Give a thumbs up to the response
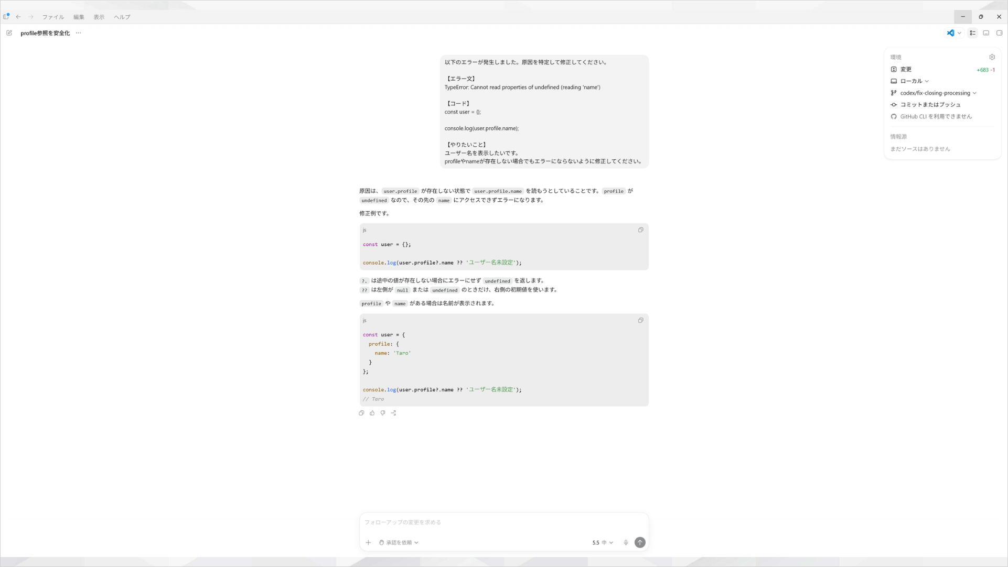This screenshot has width=1008, height=567. (x=372, y=413)
